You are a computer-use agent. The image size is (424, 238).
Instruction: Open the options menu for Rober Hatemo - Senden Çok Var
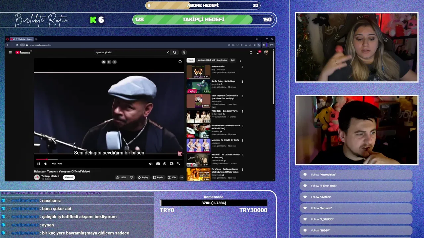[242, 126]
